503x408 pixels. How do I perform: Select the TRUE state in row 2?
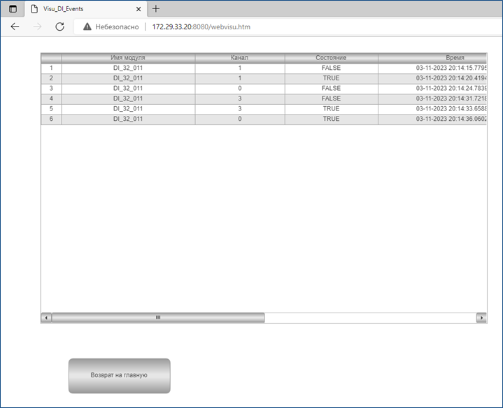pos(331,78)
